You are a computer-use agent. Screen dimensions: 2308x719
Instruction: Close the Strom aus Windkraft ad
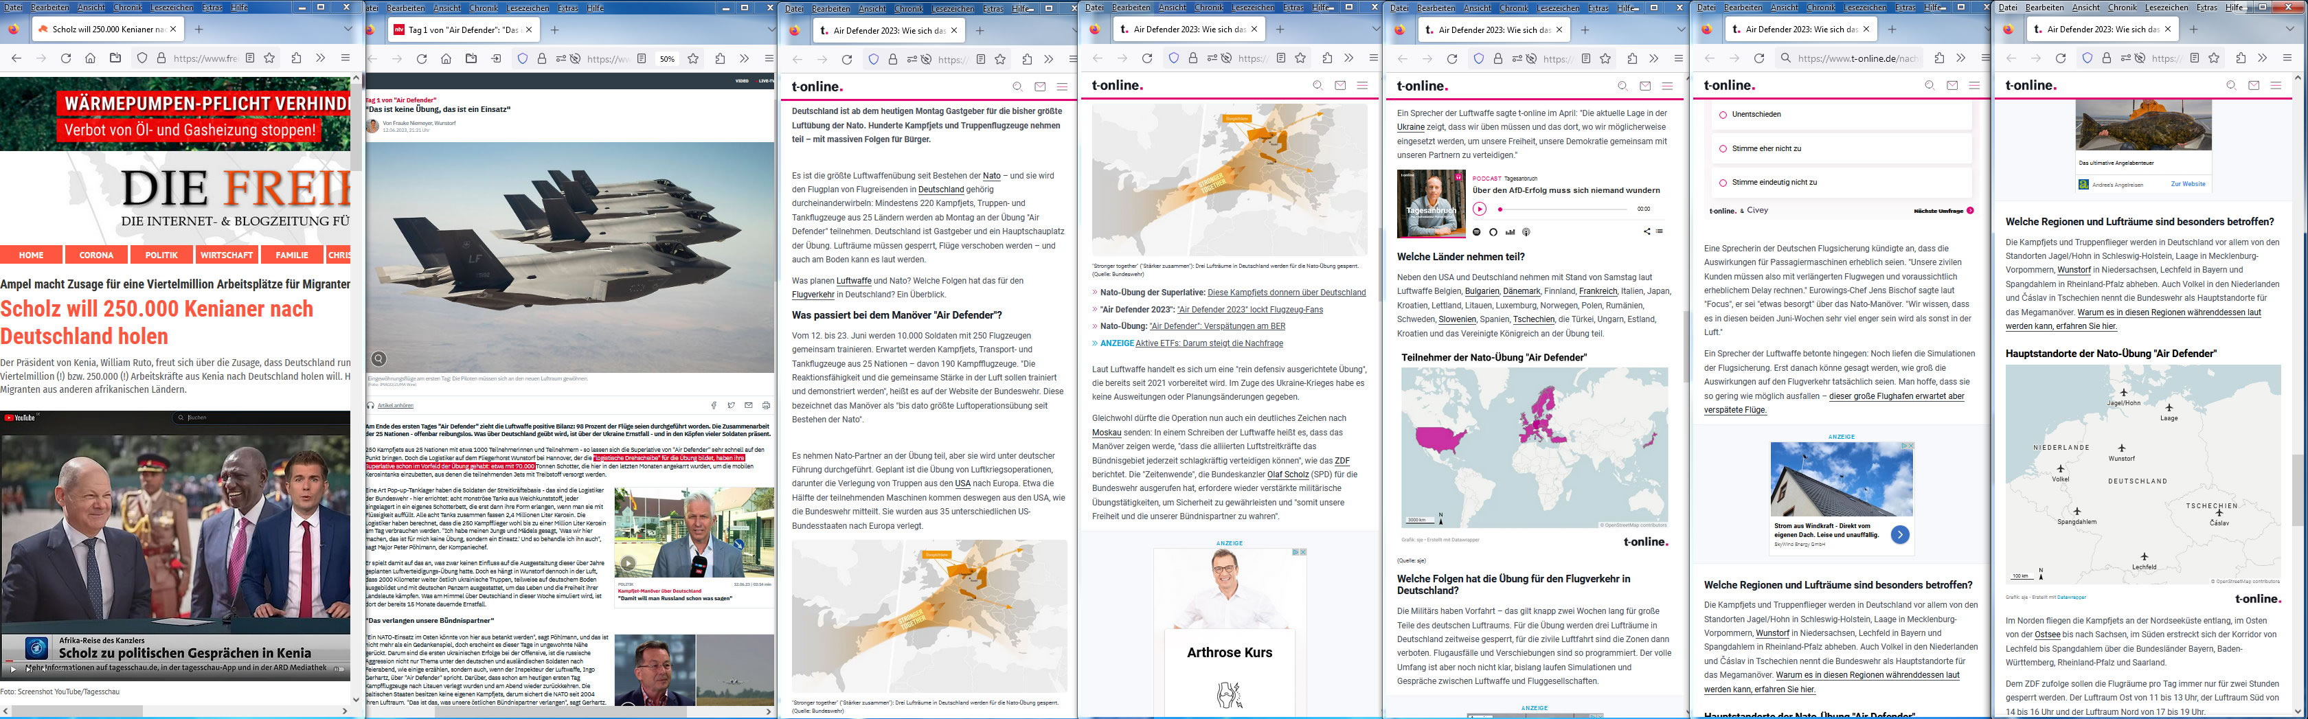click(1910, 446)
